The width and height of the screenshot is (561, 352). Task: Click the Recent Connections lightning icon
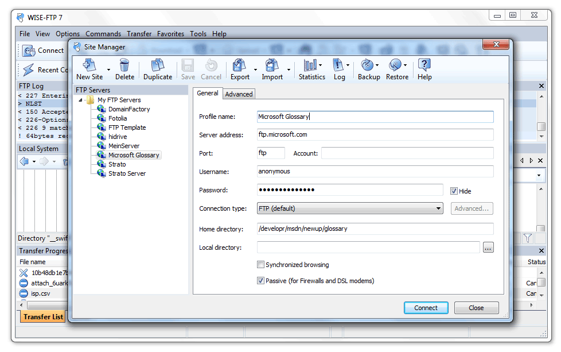29,69
